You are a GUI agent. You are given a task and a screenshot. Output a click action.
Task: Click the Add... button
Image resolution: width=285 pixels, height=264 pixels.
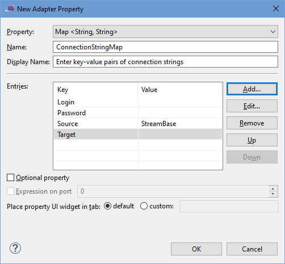click(x=252, y=89)
